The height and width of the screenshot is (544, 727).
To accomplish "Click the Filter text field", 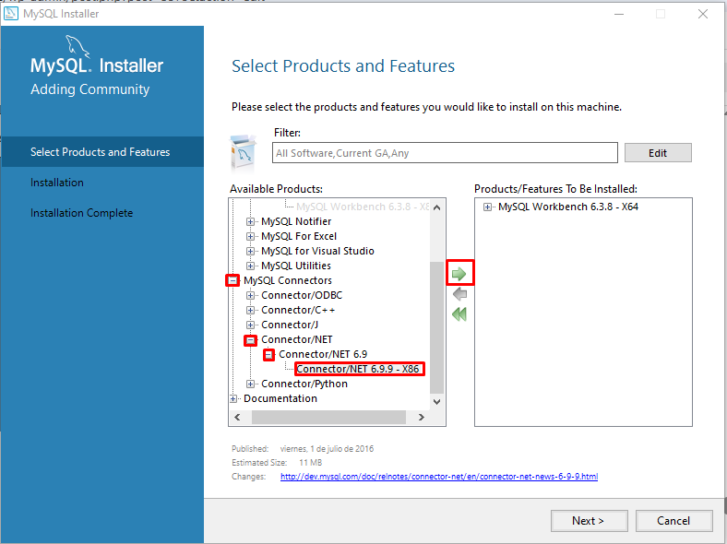I will (x=445, y=153).
